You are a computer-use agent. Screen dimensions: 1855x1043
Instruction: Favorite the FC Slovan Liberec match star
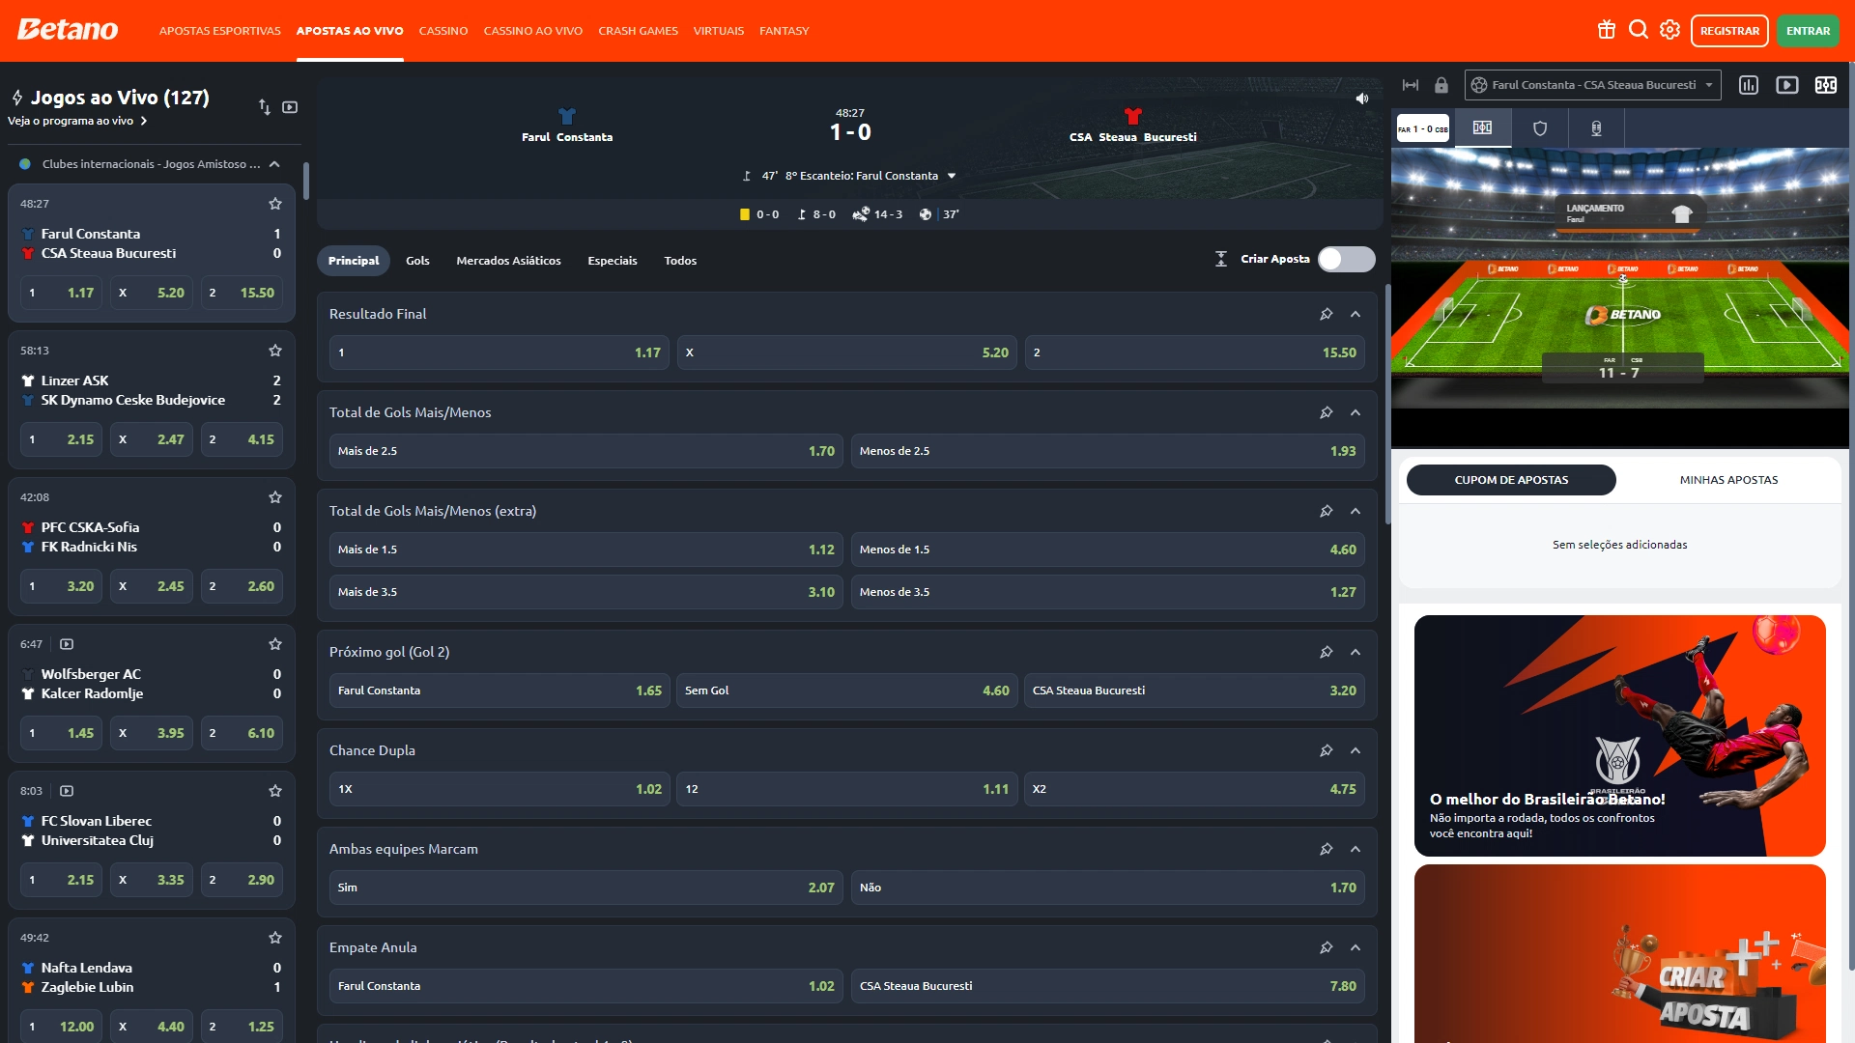(x=275, y=791)
